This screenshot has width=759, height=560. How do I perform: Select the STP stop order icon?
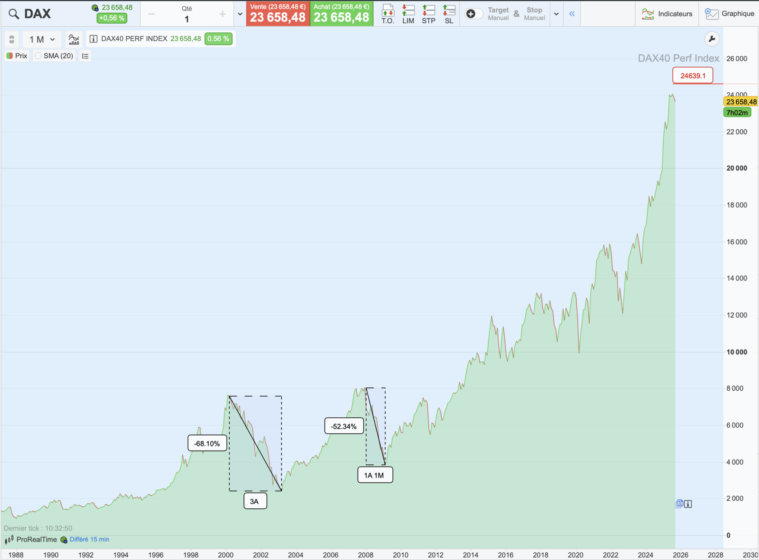(x=428, y=13)
